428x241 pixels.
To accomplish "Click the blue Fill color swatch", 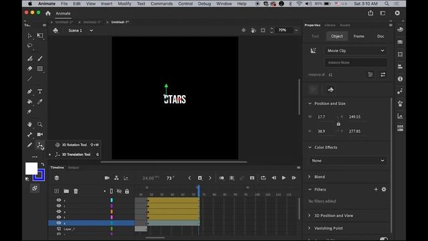I will 39,175.
